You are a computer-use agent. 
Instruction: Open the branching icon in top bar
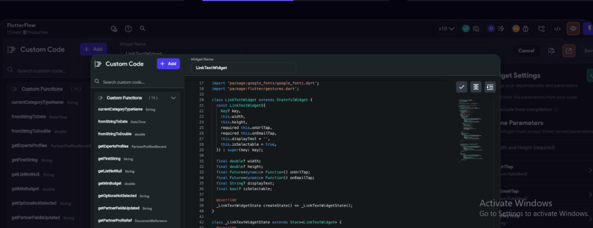coord(541,29)
